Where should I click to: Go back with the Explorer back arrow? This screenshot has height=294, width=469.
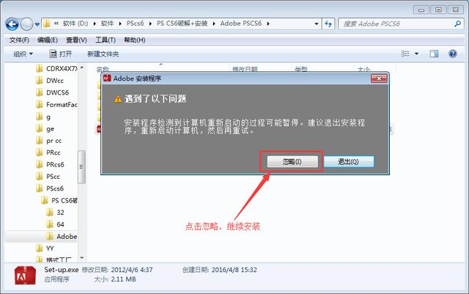[12, 24]
